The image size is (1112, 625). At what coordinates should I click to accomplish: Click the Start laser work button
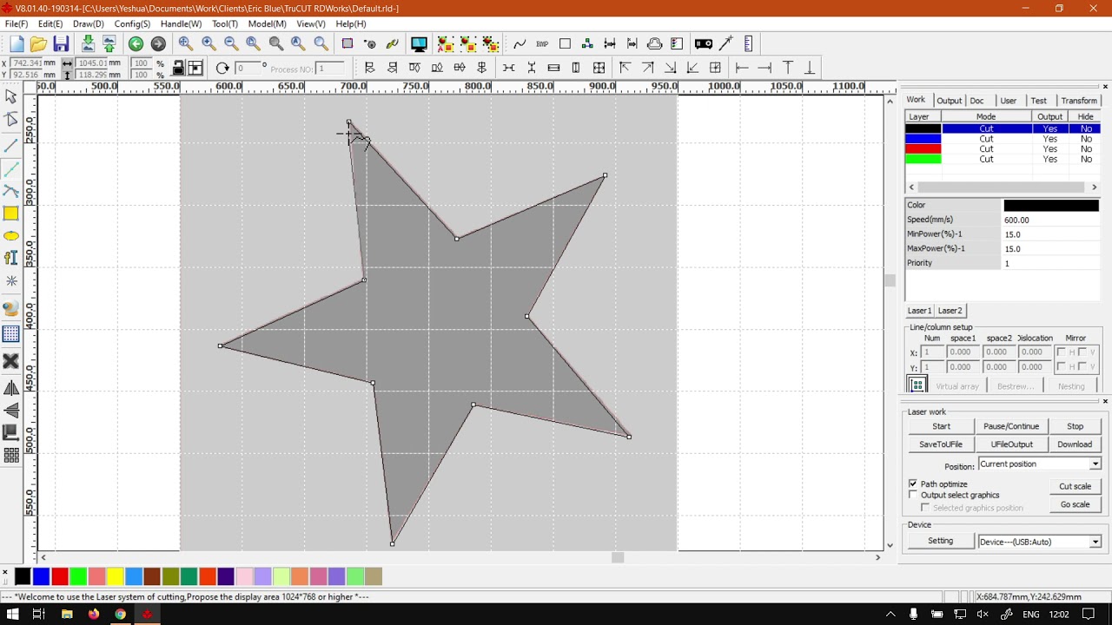tap(941, 426)
